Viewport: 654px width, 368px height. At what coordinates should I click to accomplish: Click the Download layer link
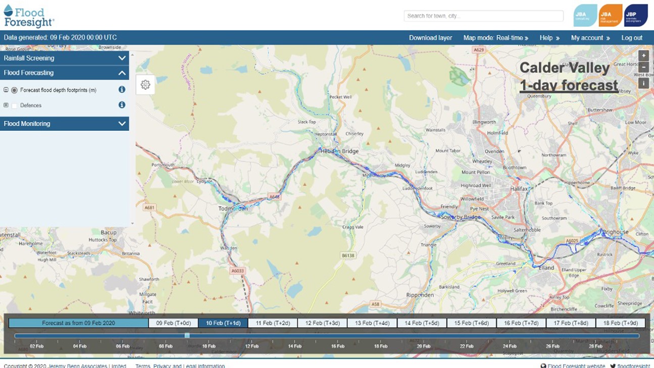(x=430, y=38)
